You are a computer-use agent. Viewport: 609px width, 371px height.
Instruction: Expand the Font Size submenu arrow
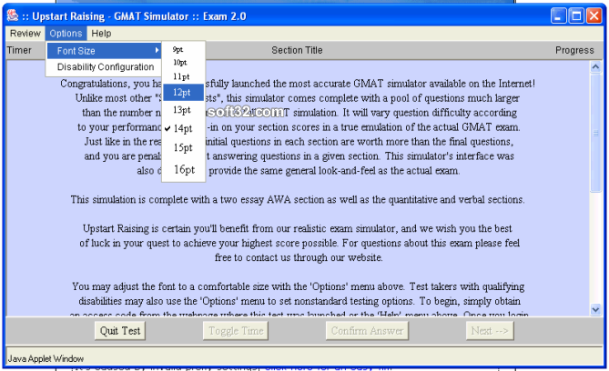(157, 50)
